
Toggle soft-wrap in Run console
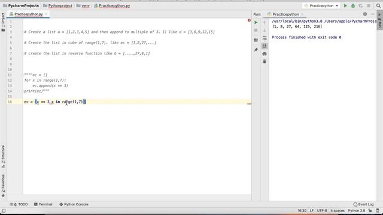coord(265,38)
